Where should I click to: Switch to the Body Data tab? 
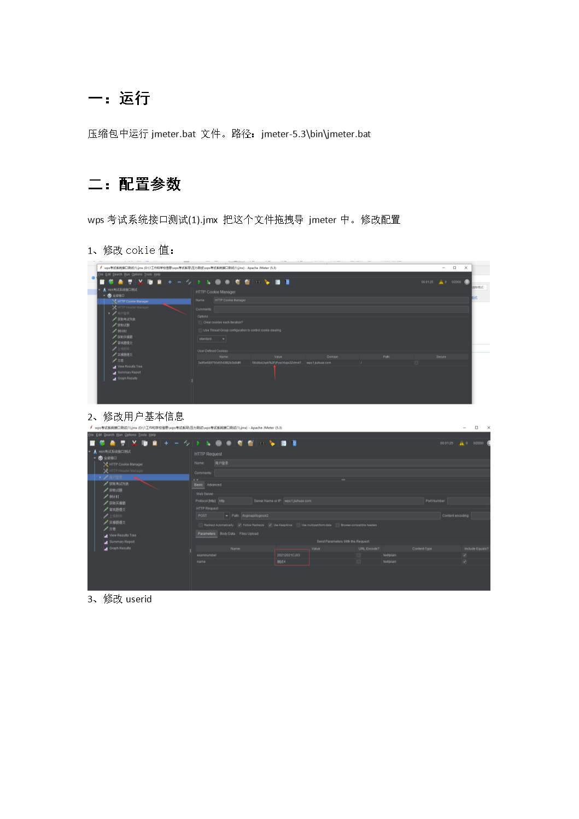[x=227, y=534]
